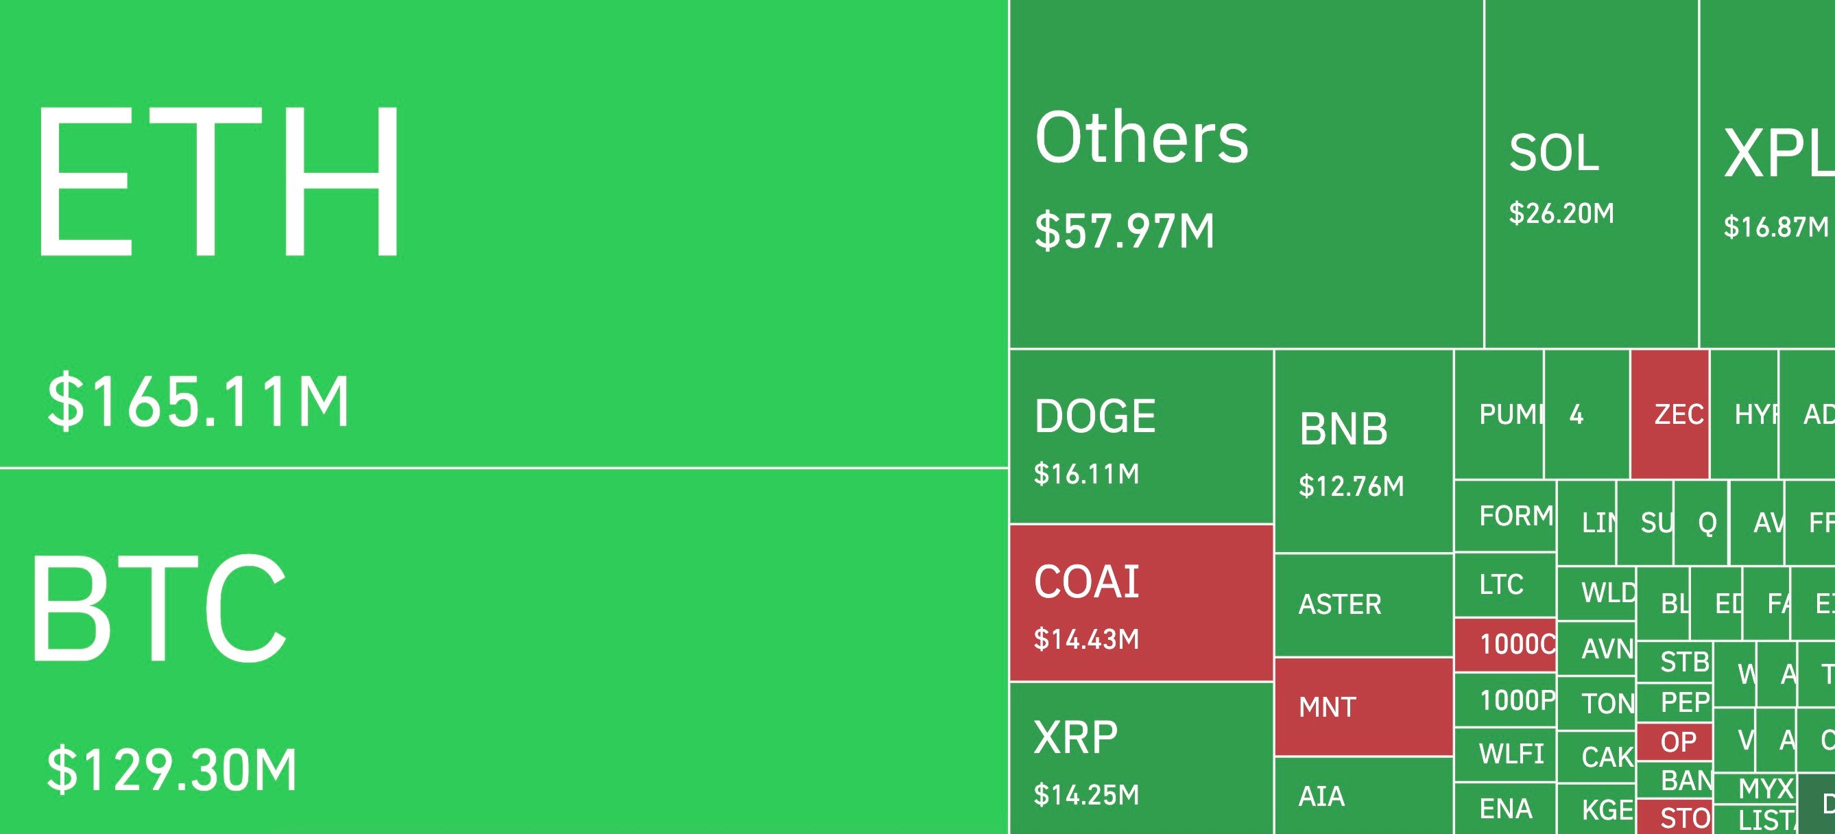Screen dimensions: 1835x834
Task: Click the red MNT tile
Action: tap(1363, 706)
